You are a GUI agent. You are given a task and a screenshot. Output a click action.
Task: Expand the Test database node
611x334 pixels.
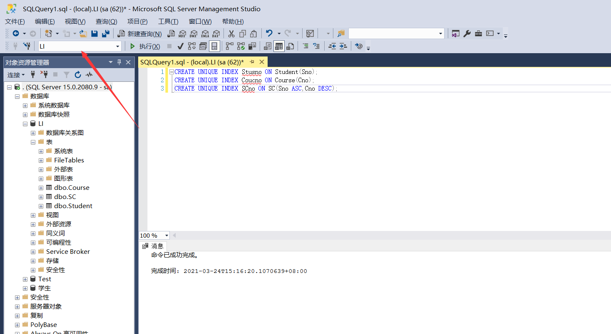pos(25,279)
